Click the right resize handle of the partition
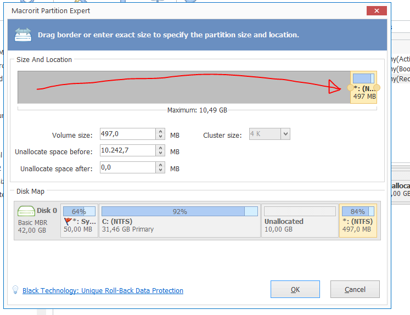Viewport: 410px width, 315px height. point(377,88)
